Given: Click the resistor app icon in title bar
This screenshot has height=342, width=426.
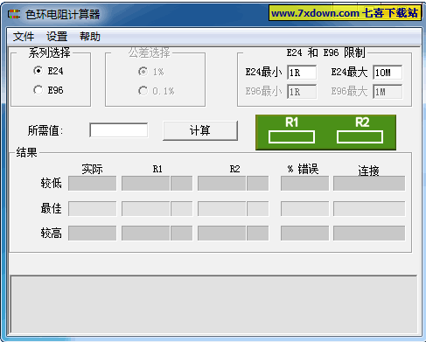Looking at the screenshot, I should [14, 14].
